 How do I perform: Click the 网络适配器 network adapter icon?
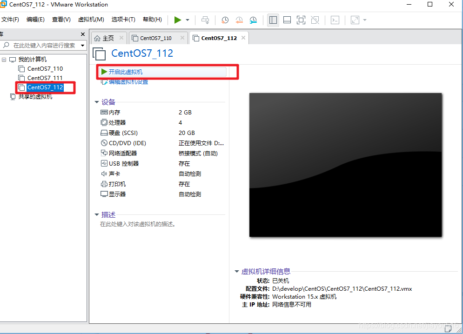coord(104,153)
